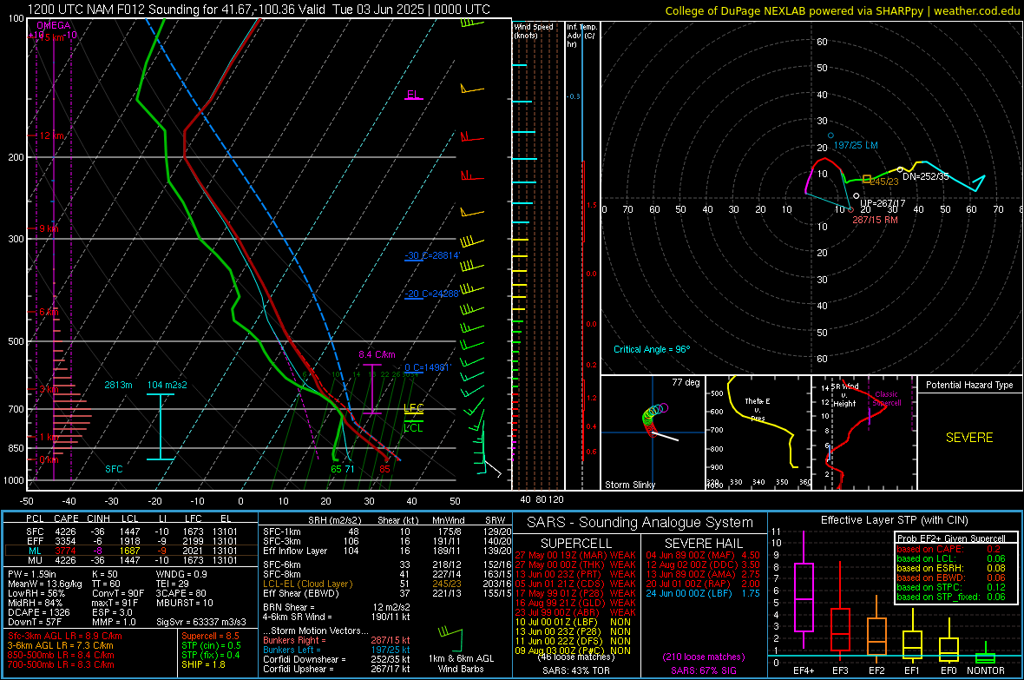Click the SigSvr = 63337 m3/s3 value
Screen dimensions: 1024x680
tap(201, 622)
